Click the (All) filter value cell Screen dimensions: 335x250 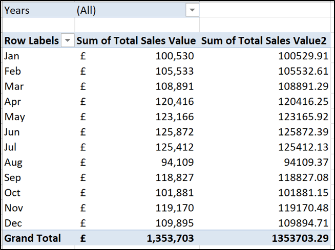coord(86,11)
